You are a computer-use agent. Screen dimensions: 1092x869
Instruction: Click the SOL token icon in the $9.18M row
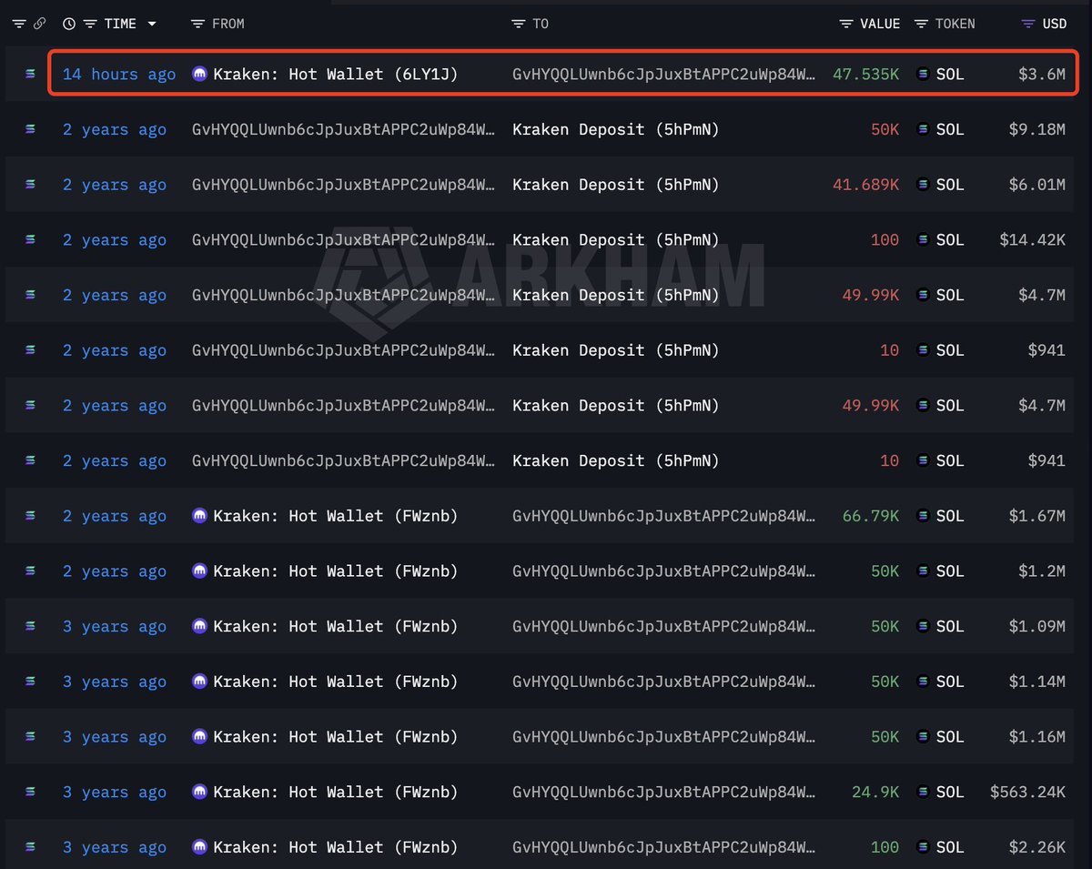[923, 129]
